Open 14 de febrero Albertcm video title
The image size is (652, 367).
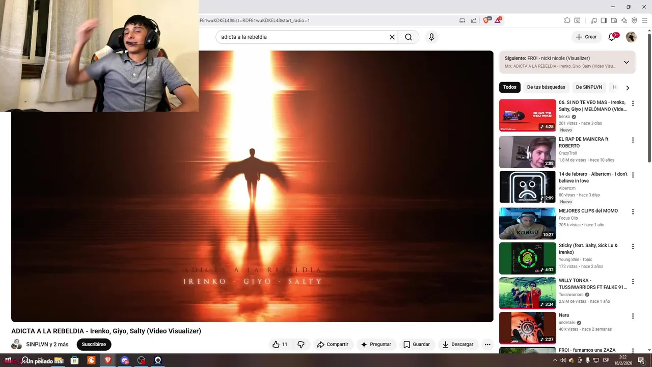click(593, 177)
